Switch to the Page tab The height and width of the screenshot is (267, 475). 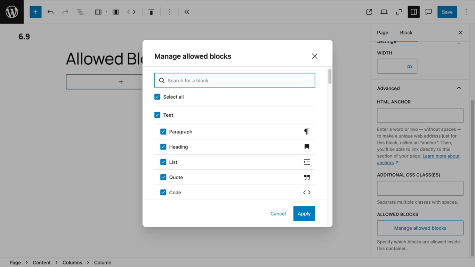(383, 32)
